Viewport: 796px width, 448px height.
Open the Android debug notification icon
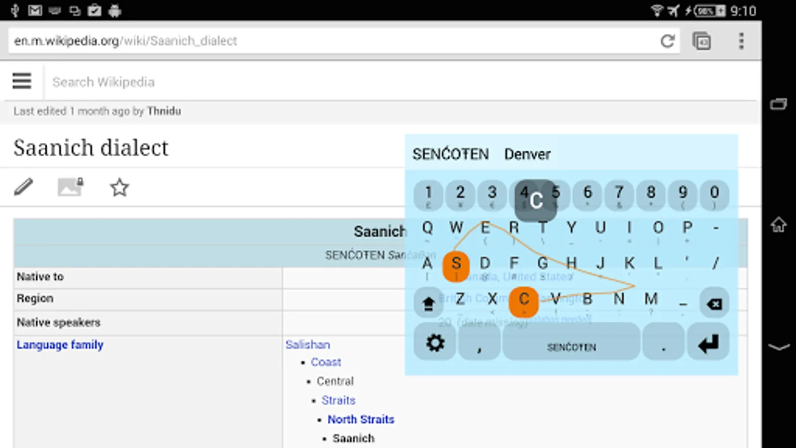coord(115,10)
